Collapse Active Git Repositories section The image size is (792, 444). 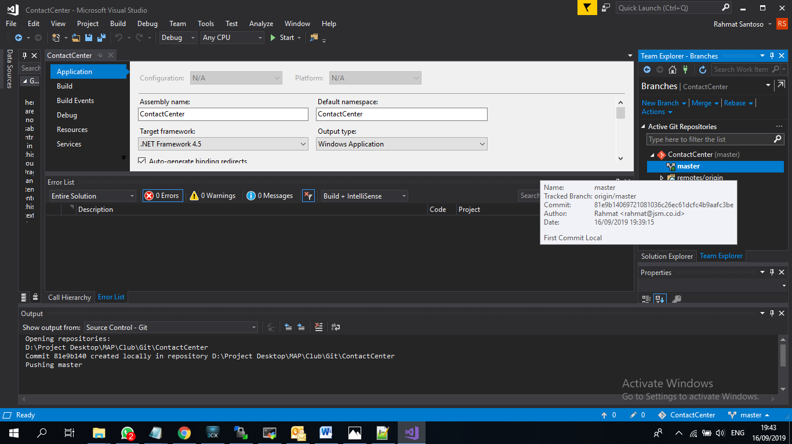click(643, 127)
